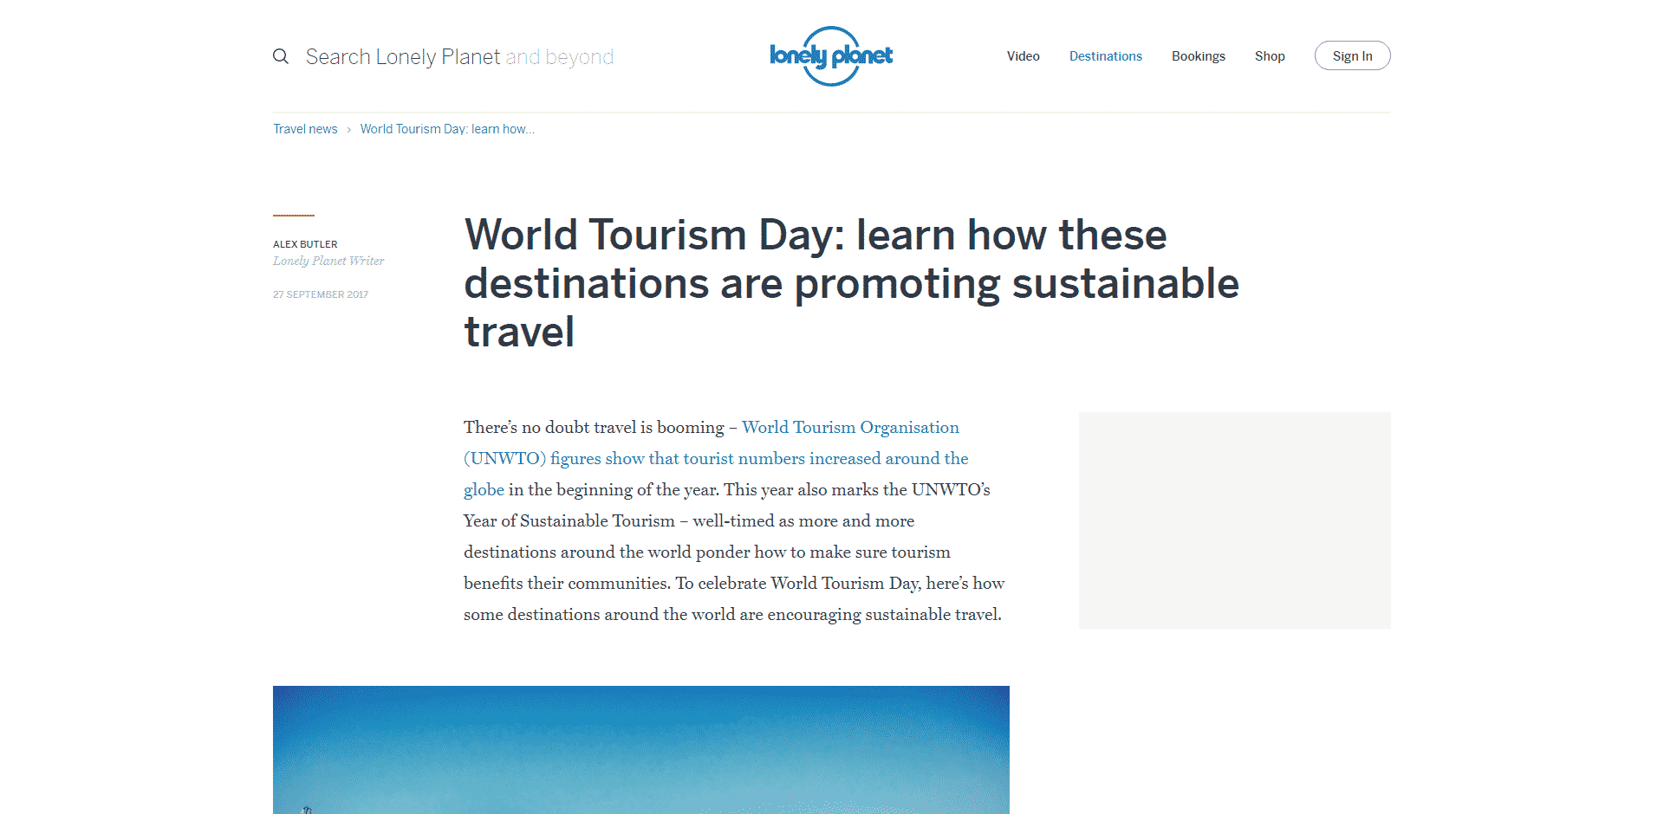Click the 27 September 2017 date
The height and width of the screenshot is (814, 1664).
tap(321, 294)
